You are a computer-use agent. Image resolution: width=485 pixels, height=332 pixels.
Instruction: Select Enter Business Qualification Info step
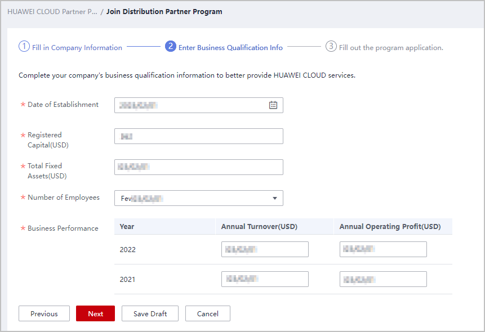click(x=230, y=48)
